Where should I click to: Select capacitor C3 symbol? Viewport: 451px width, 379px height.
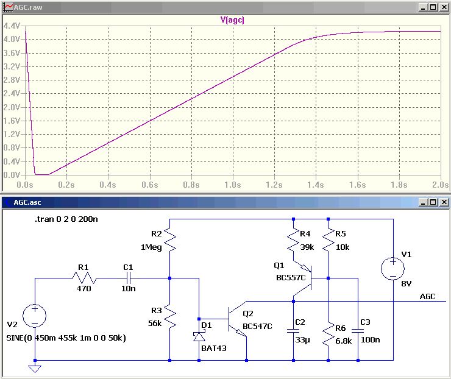pos(358,331)
